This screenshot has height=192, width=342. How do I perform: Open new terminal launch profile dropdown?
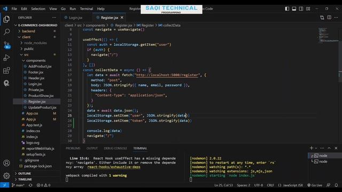click(x=316, y=148)
